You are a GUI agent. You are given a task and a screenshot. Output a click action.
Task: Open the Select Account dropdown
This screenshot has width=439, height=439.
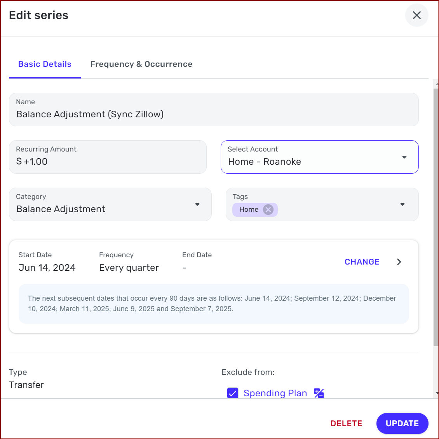click(404, 157)
